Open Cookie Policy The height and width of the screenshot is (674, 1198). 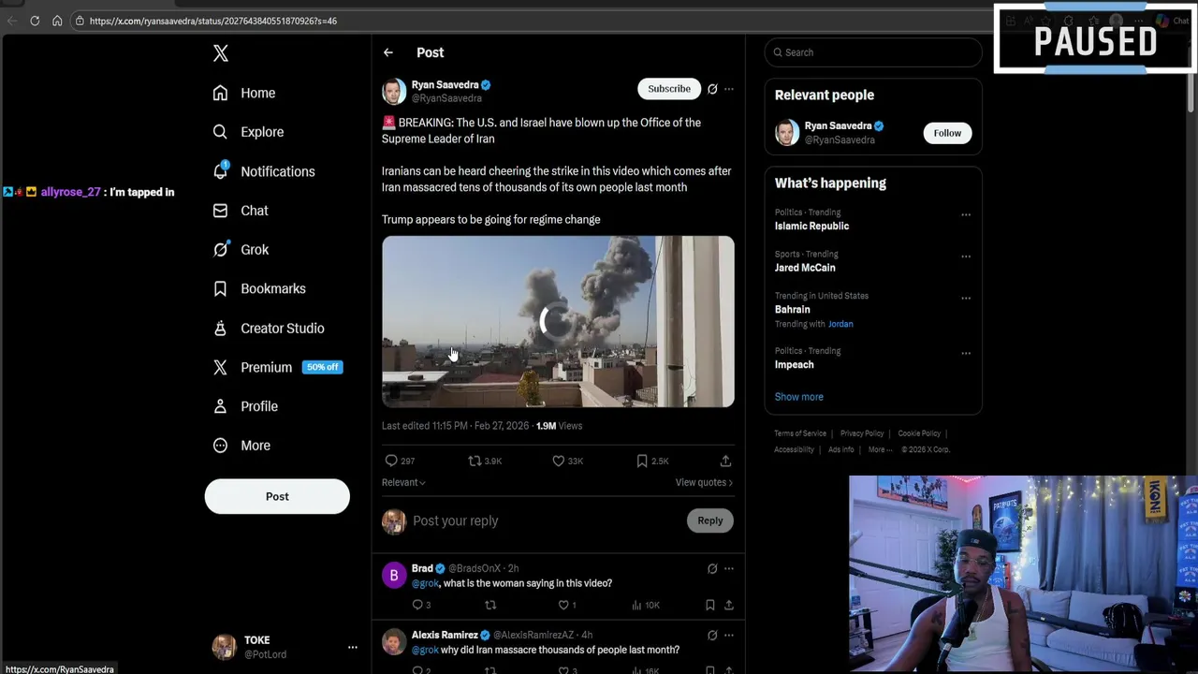click(919, 433)
